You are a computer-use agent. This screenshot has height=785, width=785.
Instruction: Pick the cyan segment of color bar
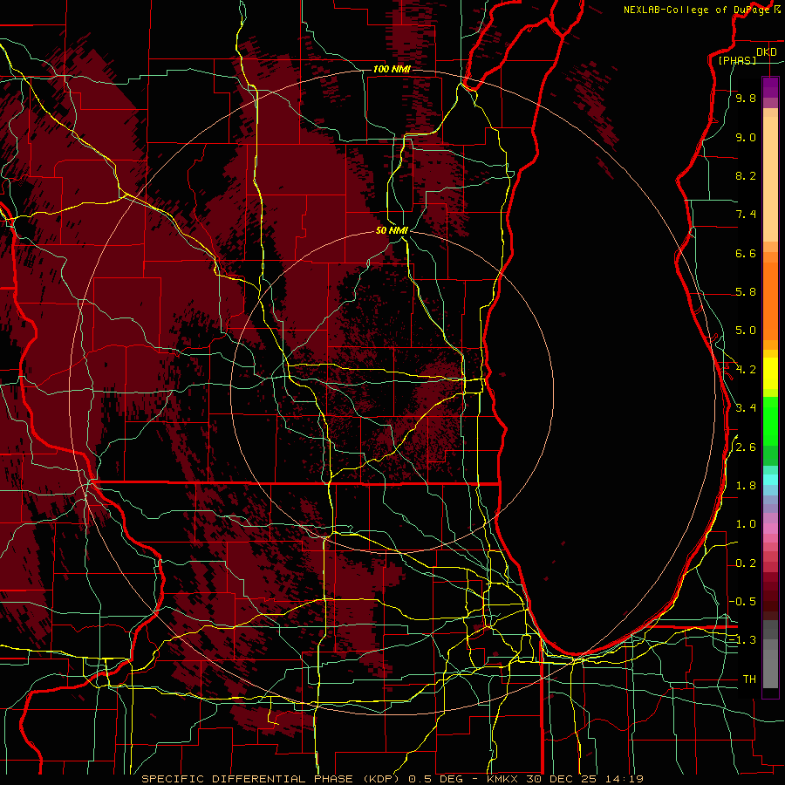(770, 480)
